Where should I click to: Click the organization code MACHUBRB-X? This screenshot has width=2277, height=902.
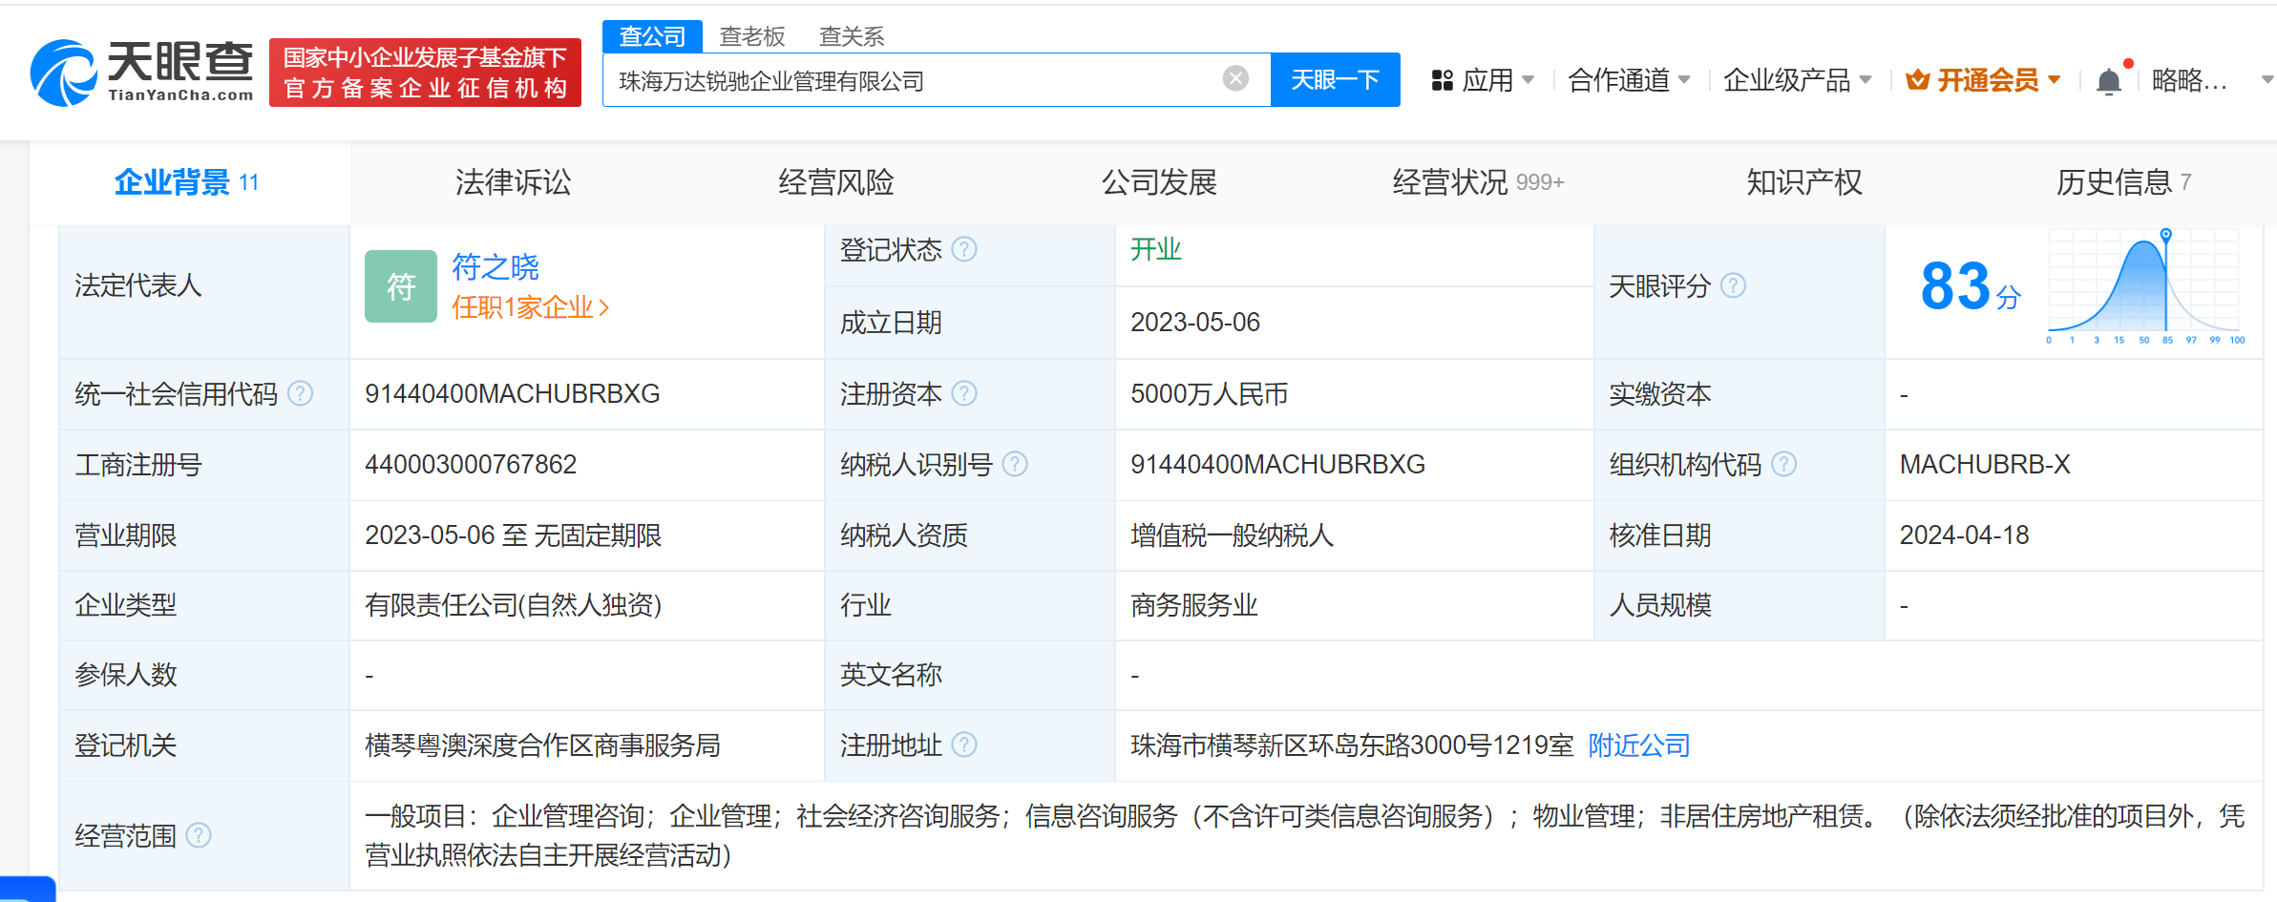1985,464
